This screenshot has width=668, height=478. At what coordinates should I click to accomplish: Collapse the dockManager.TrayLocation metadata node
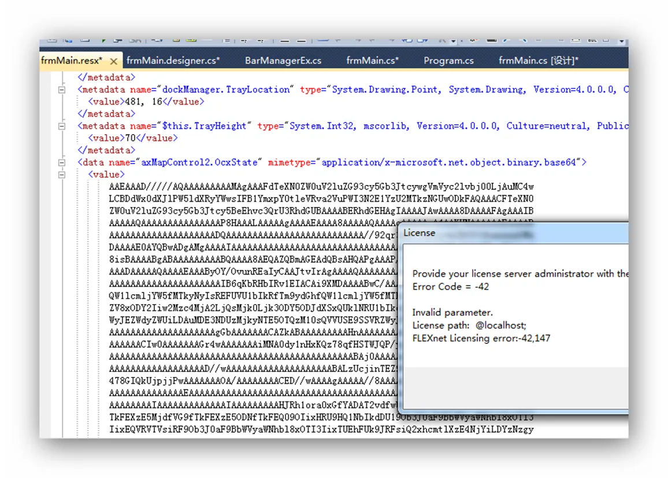coord(61,90)
